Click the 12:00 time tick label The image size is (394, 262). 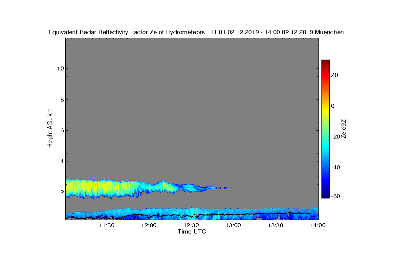tap(149, 226)
